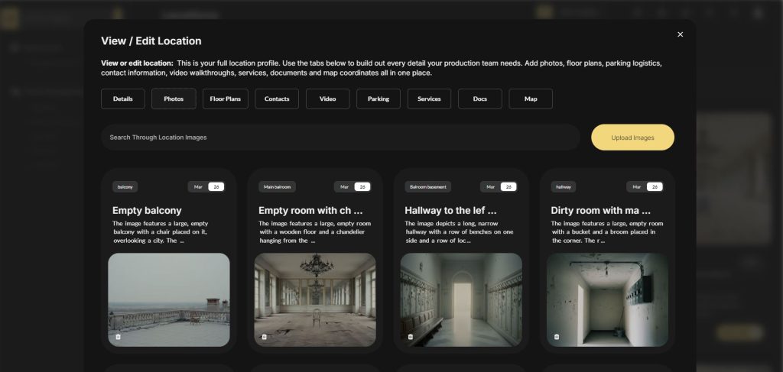Focus the Search Through Location Images field
Screen dimensions: 783x372
(340, 137)
